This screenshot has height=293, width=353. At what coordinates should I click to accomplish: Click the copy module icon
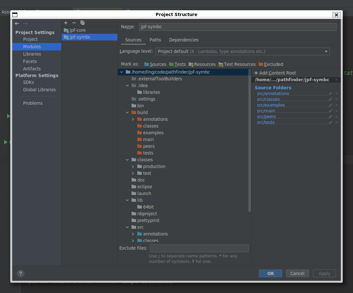[x=82, y=23]
